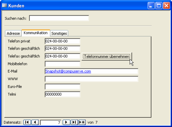Create new record with asterisk button
The height and width of the screenshot is (127, 172).
pos(82,122)
